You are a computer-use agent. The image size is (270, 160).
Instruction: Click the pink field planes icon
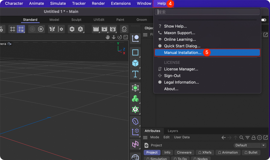click(x=135, y=144)
